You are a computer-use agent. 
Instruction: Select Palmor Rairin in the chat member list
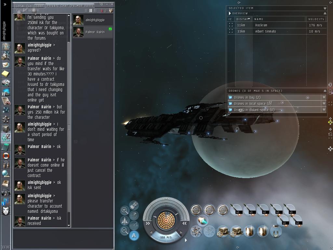(93, 32)
